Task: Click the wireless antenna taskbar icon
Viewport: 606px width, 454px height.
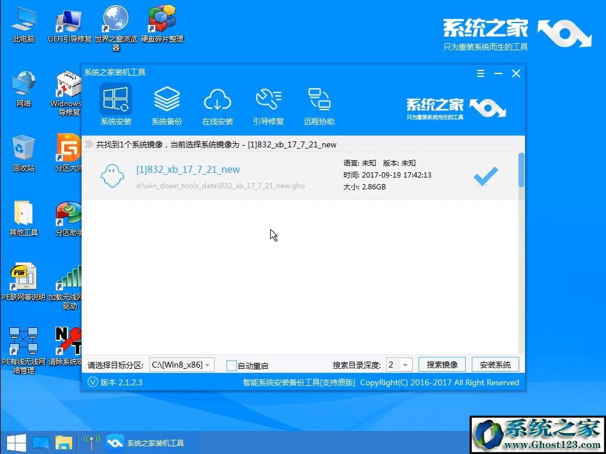Action: click(92, 443)
